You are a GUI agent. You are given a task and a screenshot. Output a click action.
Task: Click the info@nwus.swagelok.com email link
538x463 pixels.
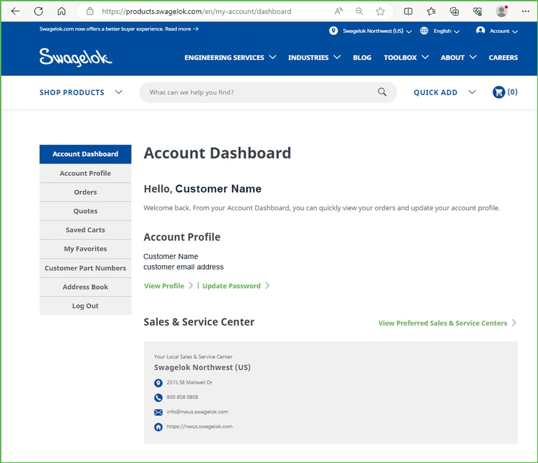click(197, 412)
